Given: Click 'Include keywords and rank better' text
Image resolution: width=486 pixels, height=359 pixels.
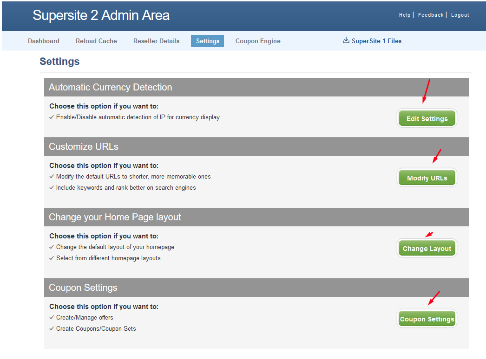Looking at the screenshot, I should point(126,187).
